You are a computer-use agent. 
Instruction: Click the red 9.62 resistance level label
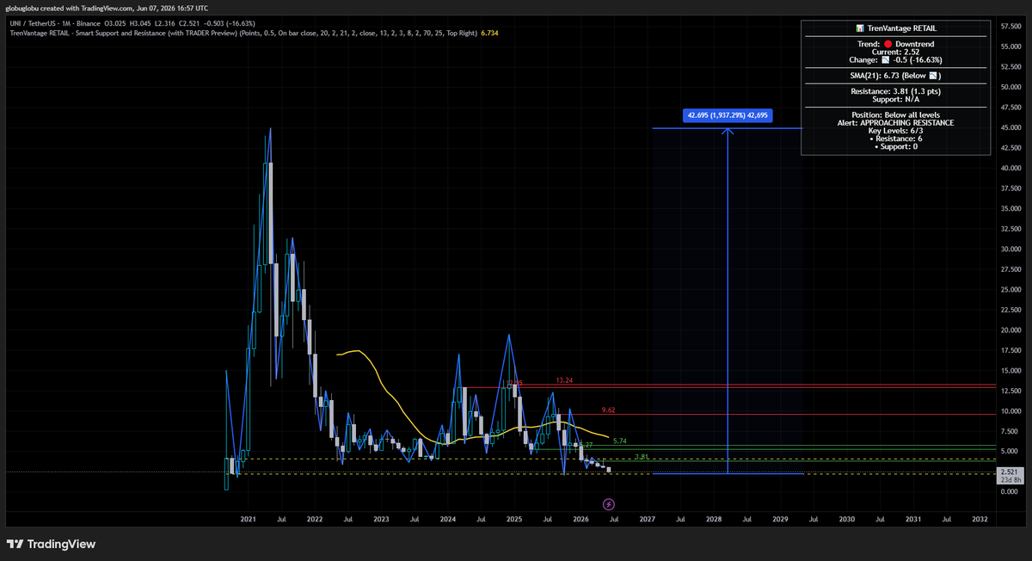click(609, 410)
